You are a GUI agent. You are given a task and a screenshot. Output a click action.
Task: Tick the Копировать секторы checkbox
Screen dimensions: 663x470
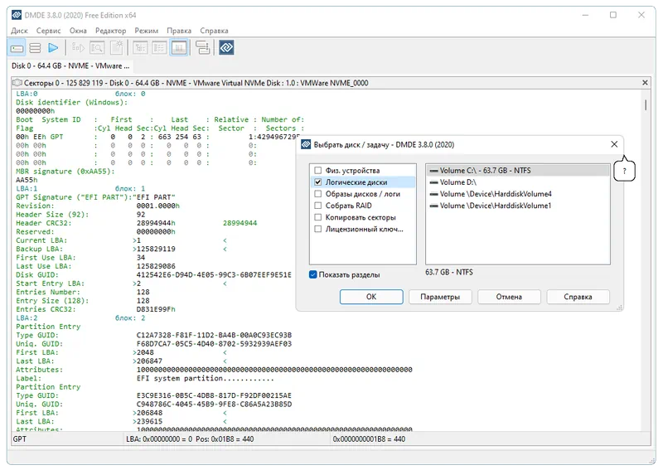pyautogui.click(x=318, y=216)
